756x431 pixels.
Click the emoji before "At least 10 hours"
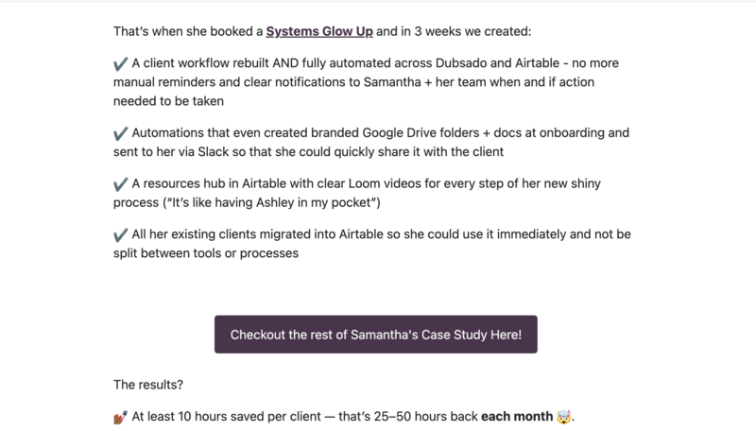click(120, 416)
